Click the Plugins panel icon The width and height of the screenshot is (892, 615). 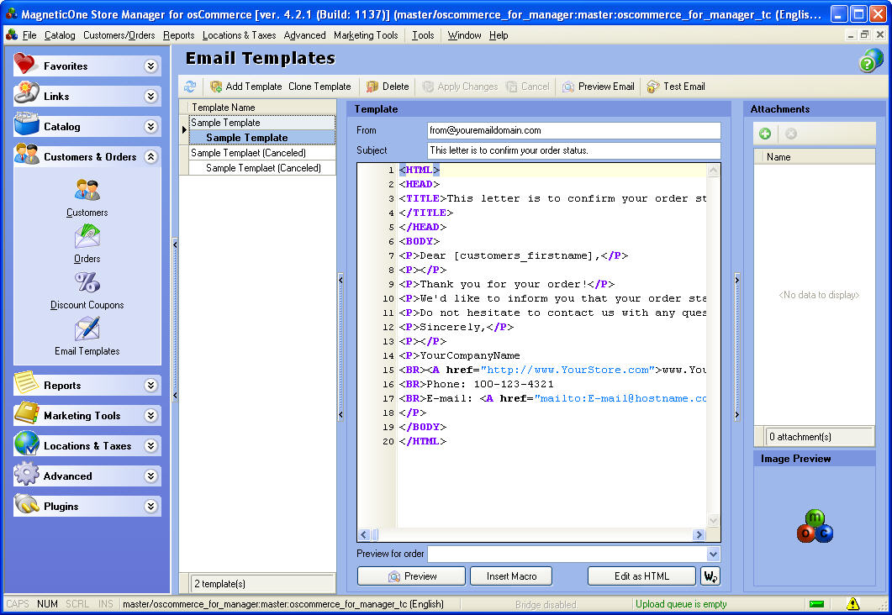pos(26,503)
